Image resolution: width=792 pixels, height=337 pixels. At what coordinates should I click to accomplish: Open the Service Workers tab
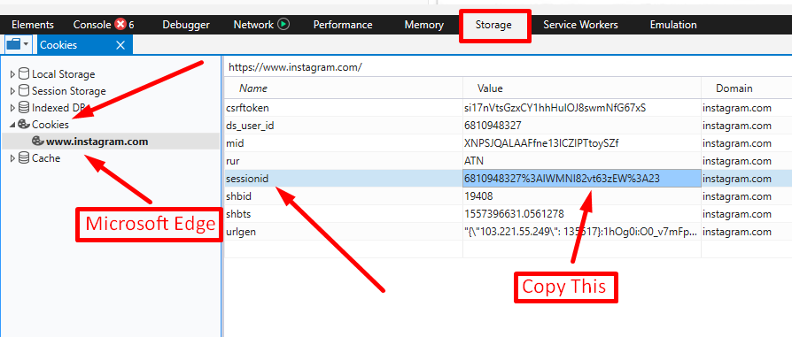580,25
